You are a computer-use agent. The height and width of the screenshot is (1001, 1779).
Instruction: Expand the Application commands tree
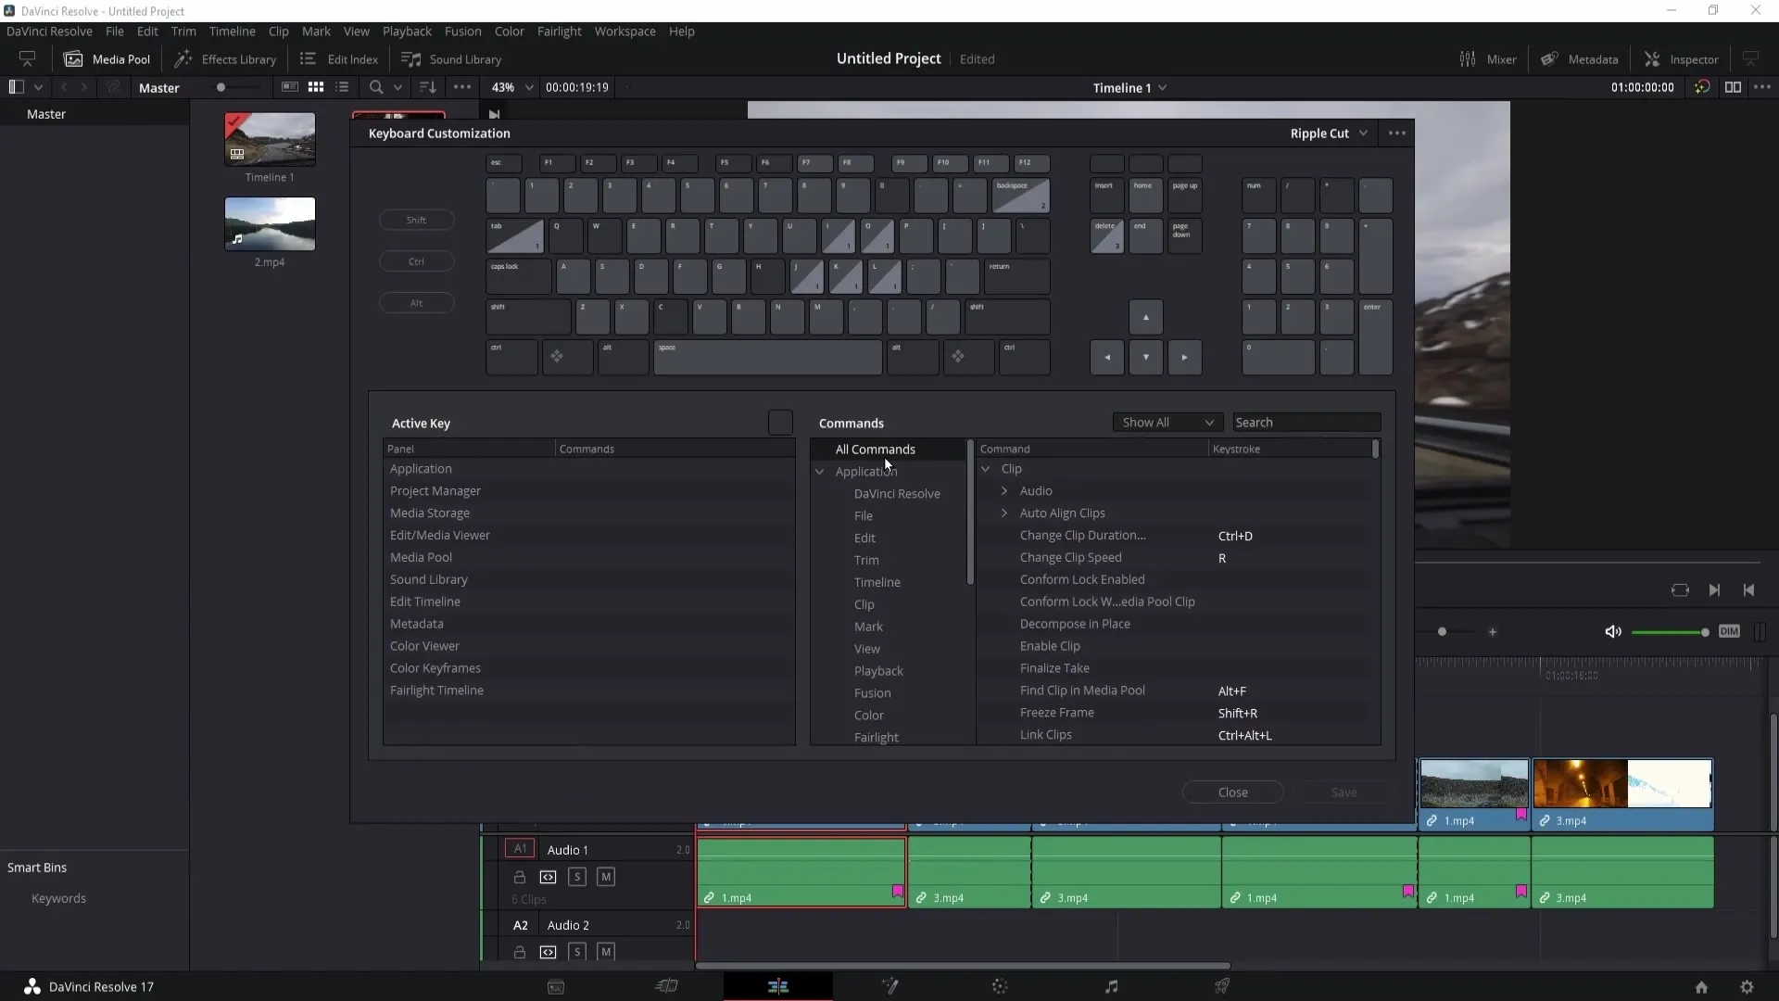point(820,471)
